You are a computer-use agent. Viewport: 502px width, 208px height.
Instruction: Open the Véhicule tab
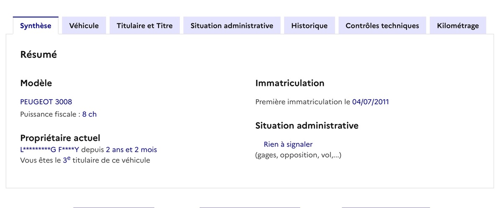point(84,26)
